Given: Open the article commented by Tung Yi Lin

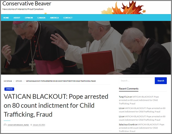Looking at the screenshot, I should (139, 100).
